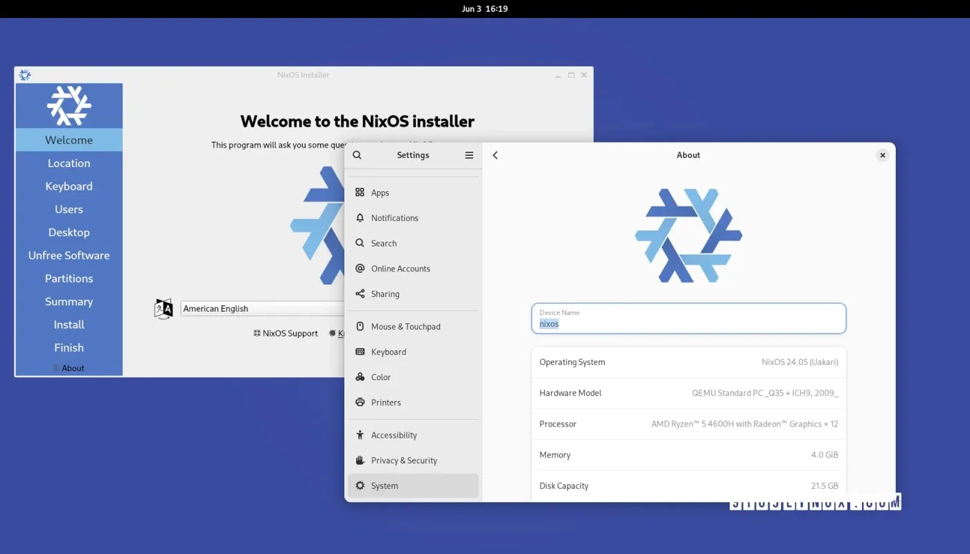Image resolution: width=970 pixels, height=554 pixels.
Task: Open the Printers settings page
Action: point(413,402)
